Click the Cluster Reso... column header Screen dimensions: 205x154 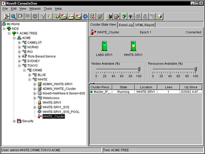(x=101, y=87)
